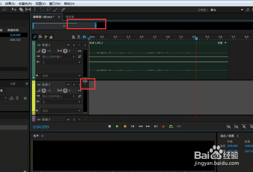Mute 轨道 1 with M button
This screenshot has width=253, height=172.
pyautogui.click(x=68, y=45)
